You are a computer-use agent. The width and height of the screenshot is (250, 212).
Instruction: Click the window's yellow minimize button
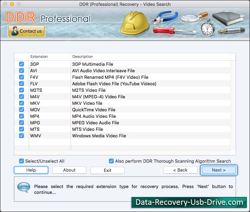tap(12, 4)
